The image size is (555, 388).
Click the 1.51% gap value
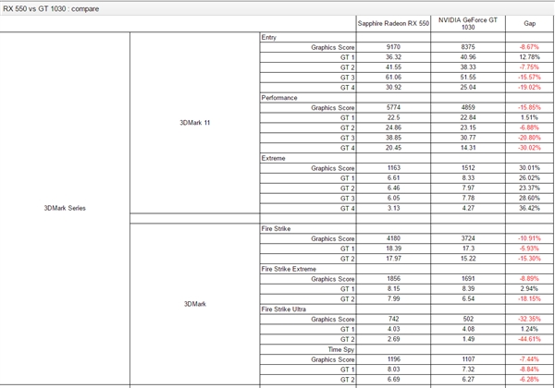[529, 117]
